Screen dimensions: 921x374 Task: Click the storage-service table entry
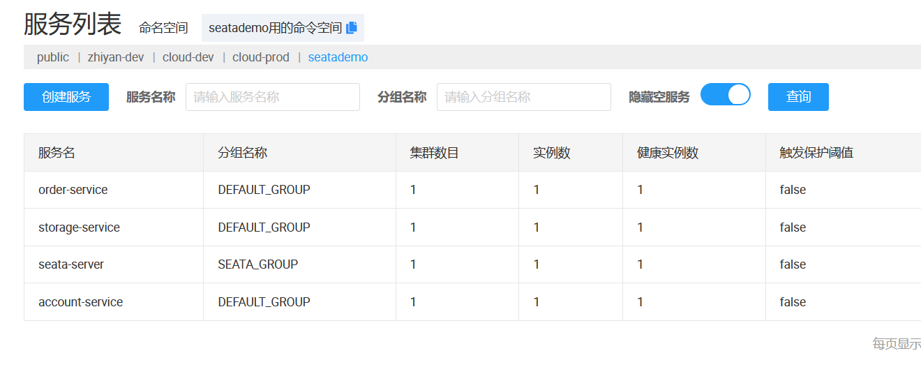(x=79, y=227)
